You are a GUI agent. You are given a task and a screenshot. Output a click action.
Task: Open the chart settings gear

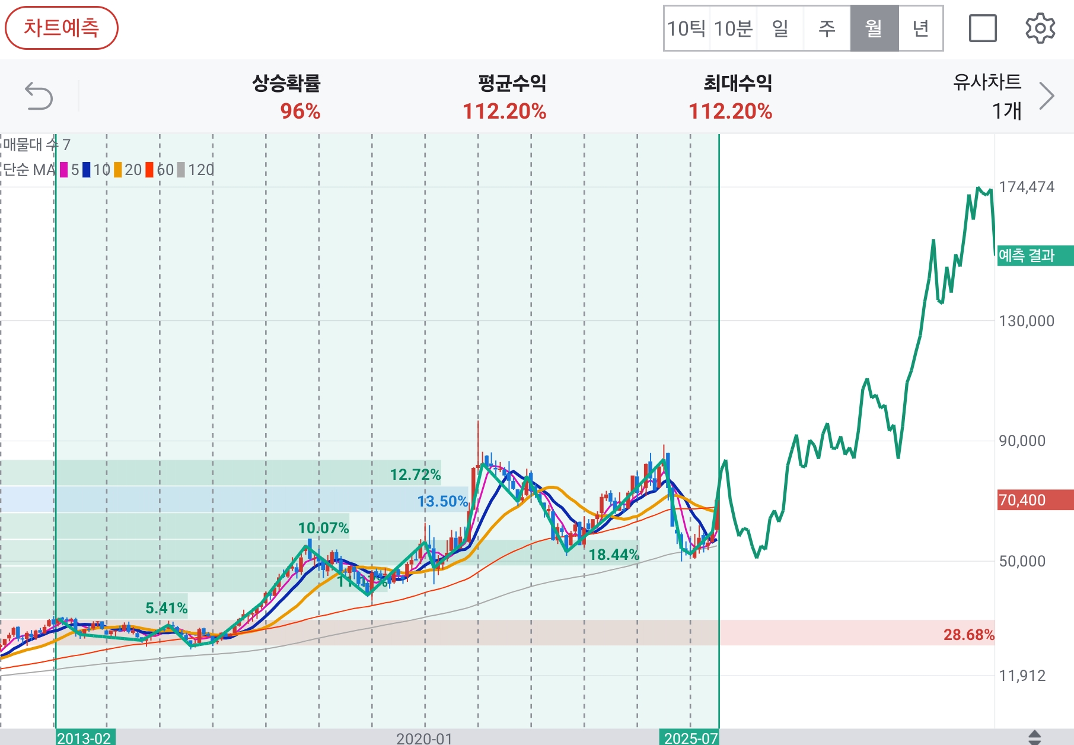click(1040, 28)
